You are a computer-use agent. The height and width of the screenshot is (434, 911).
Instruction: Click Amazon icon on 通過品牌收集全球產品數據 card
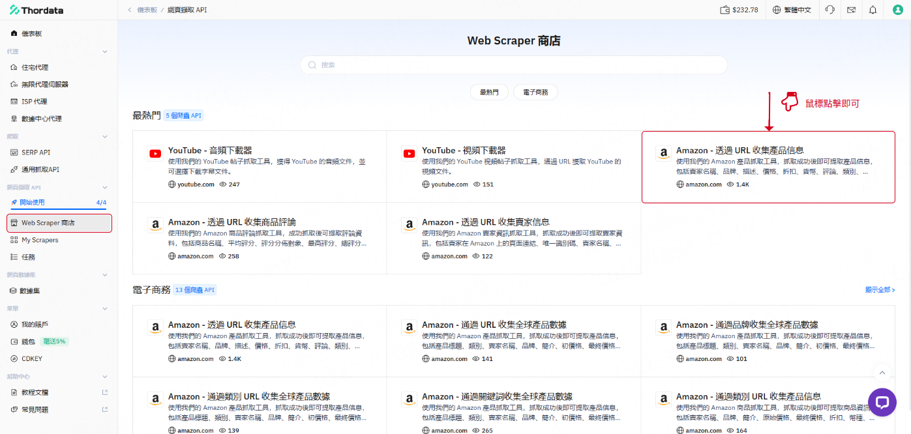(x=663, y=328)
